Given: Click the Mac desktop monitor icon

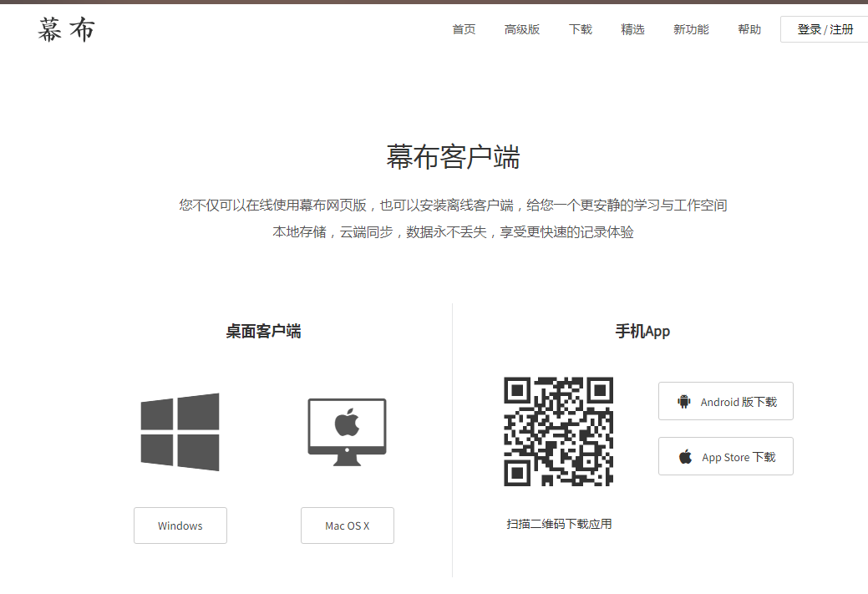Looking at the screenshot, I should [347, 430].
